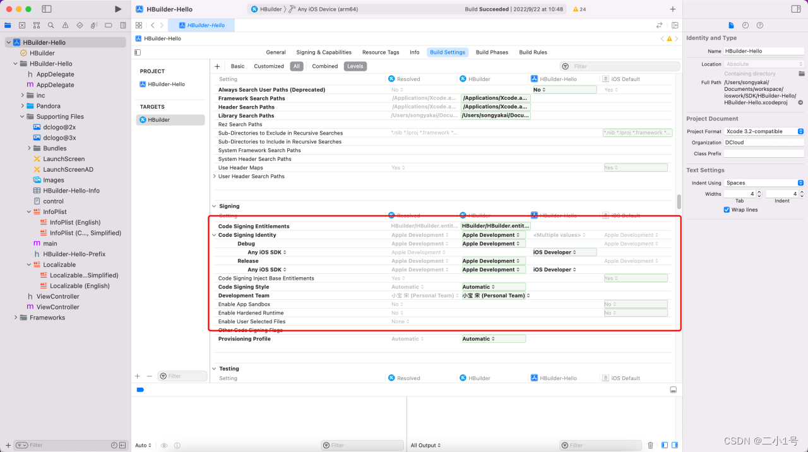
Task: Show console pane toggle in console bar
Action: click(674, 445)
